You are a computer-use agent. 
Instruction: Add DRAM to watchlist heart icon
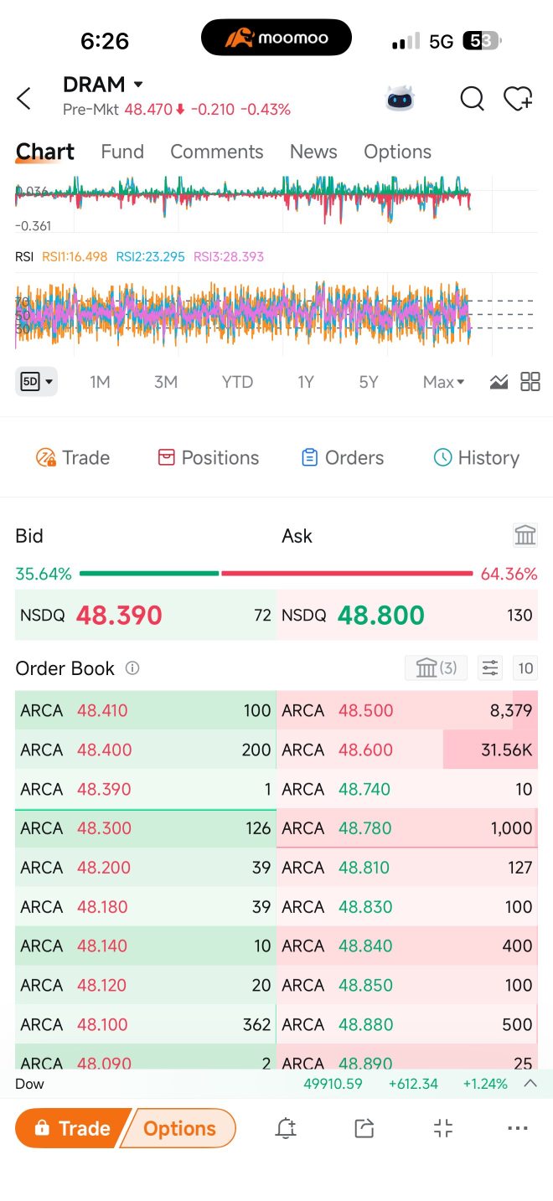518,99
